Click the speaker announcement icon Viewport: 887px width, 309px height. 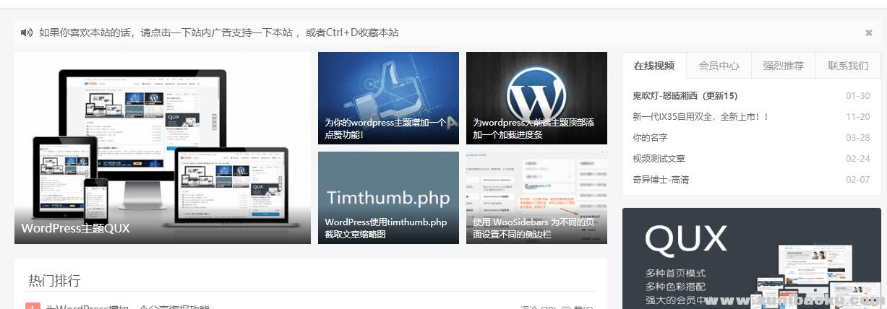[x=27, y=32]
